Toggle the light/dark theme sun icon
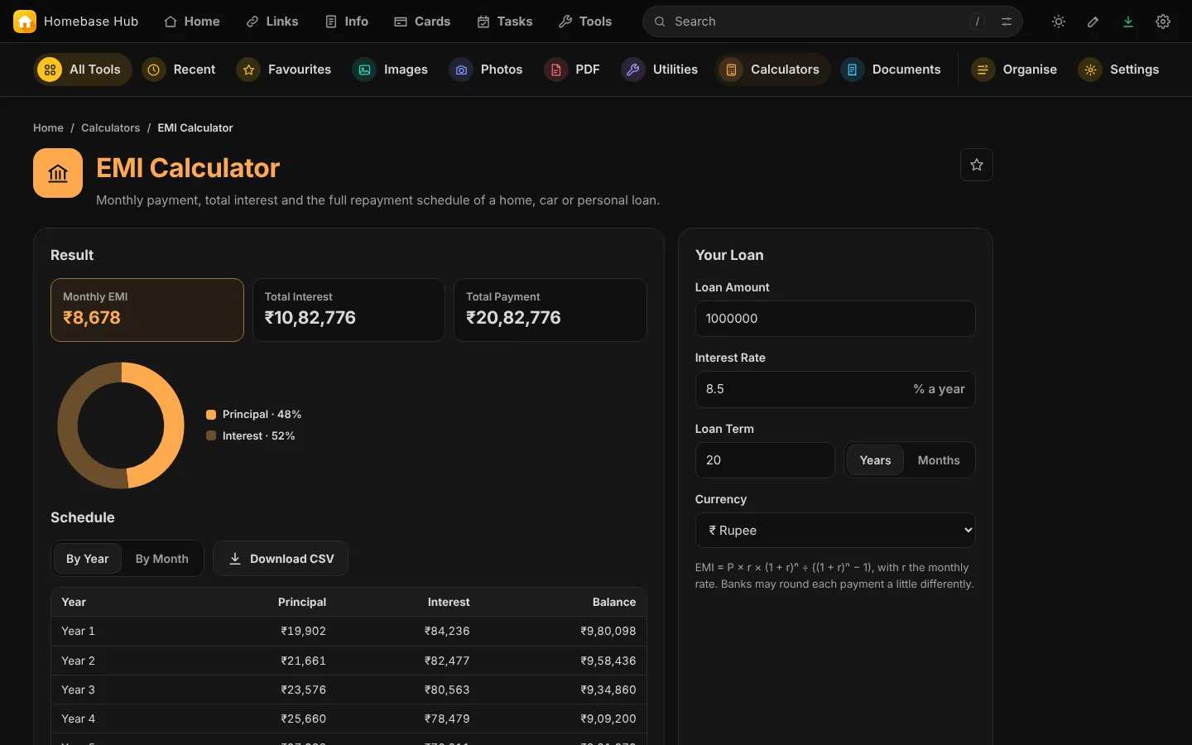 1059,22
